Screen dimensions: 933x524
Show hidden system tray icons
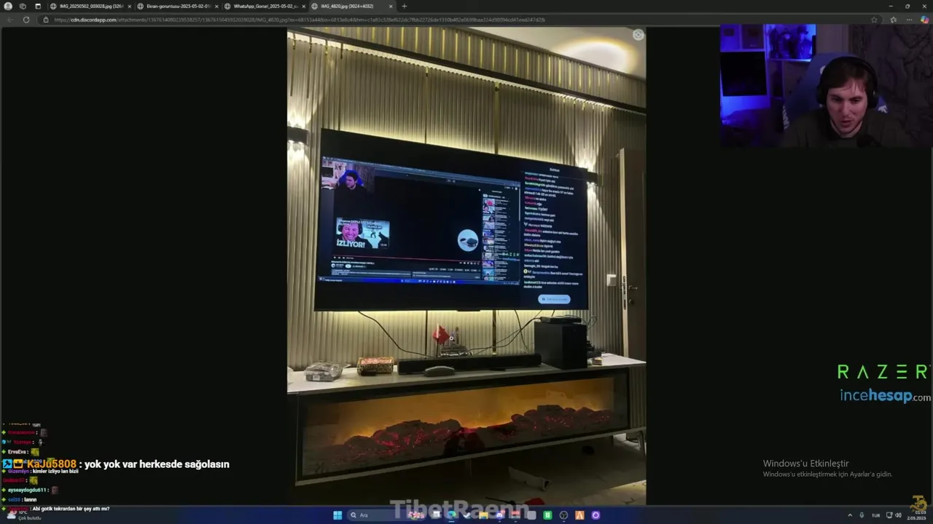click(x=850, y=515)
